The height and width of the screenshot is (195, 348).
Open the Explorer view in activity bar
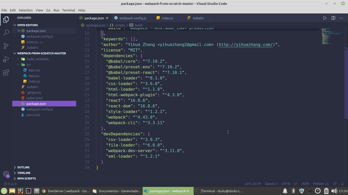(x=6, y=20)
